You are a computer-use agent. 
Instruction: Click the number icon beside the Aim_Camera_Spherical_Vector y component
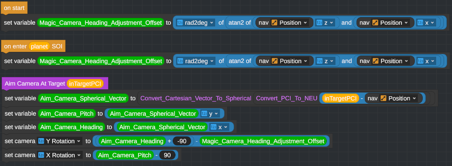click(204, 113)
